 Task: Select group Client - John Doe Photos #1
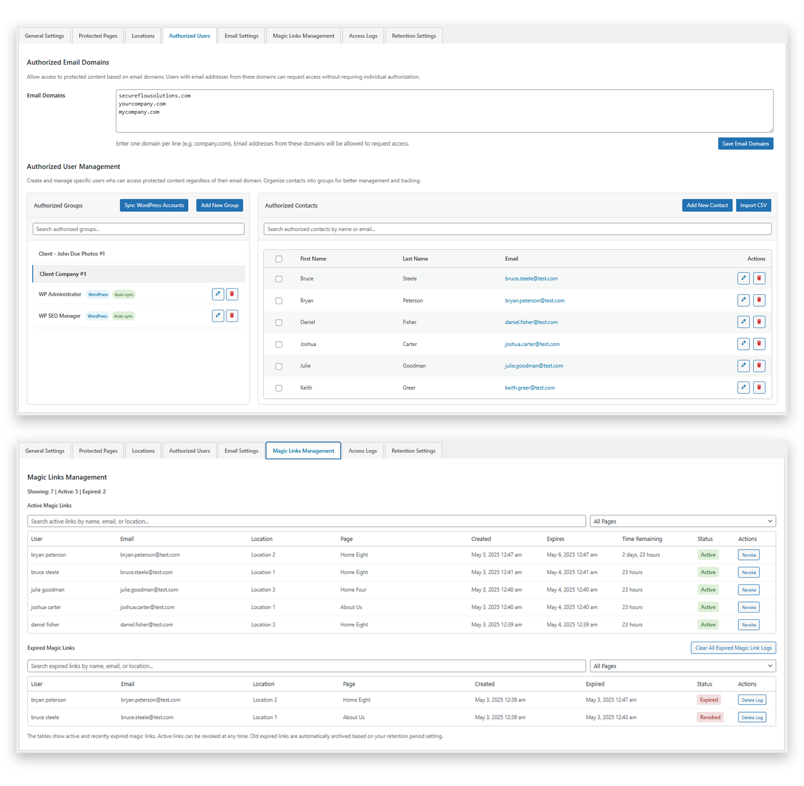139,254
